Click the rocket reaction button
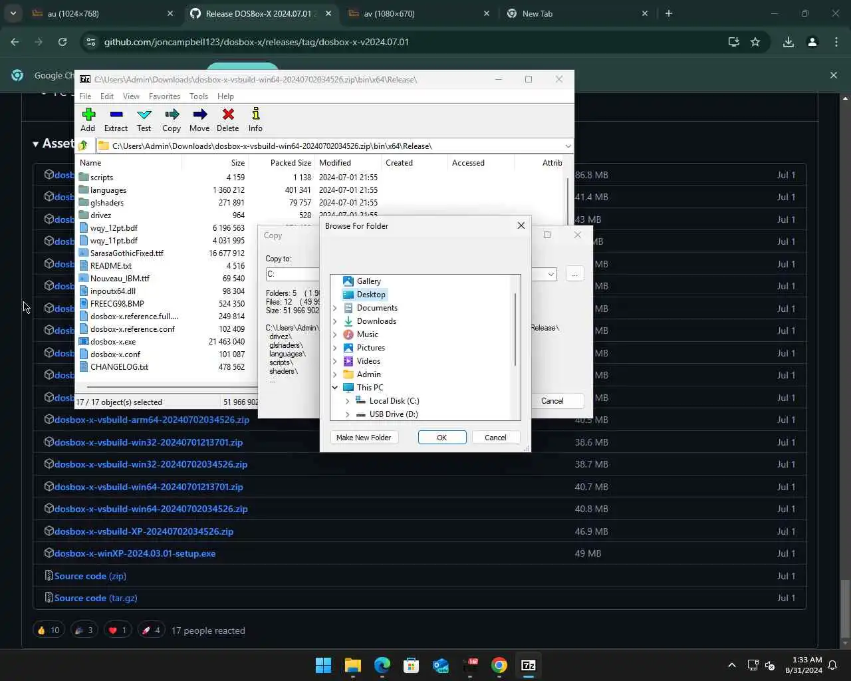 click(x=151, y=630)
